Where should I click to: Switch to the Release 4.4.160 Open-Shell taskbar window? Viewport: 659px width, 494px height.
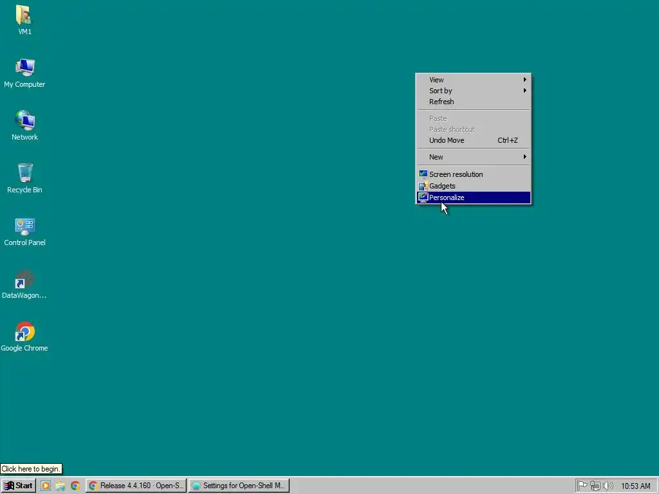(136, 486)
